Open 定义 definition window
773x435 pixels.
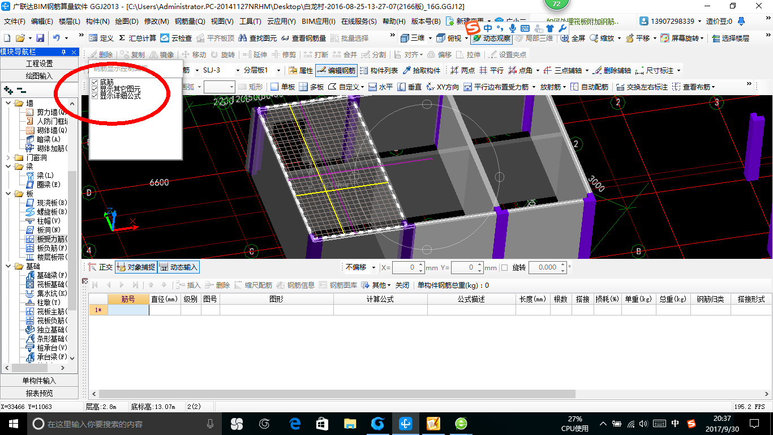pos(101,38)
